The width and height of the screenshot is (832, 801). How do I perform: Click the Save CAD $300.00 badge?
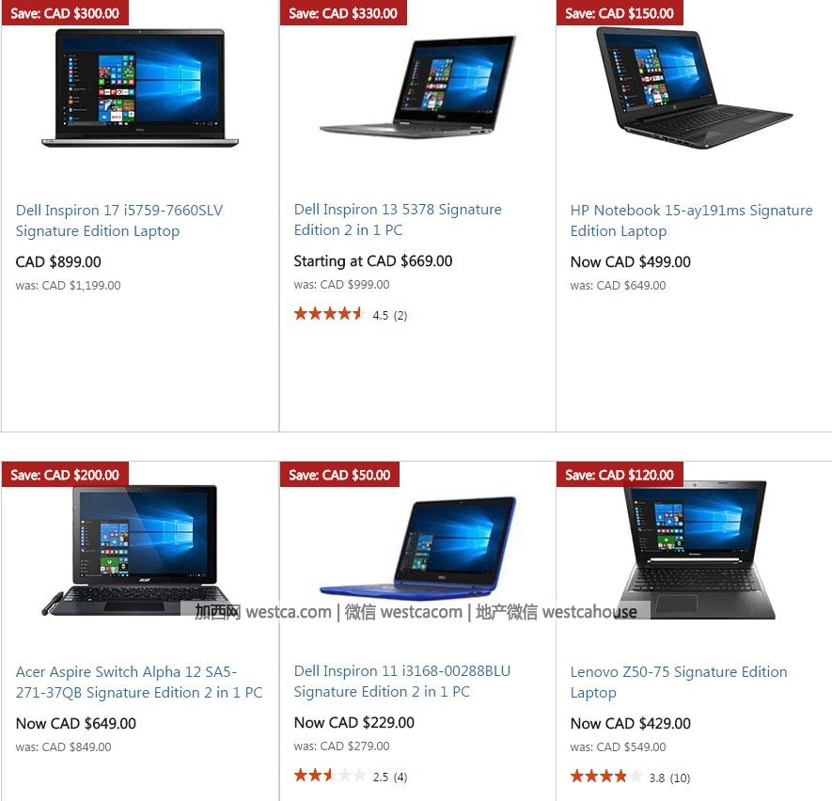[65, 13]
